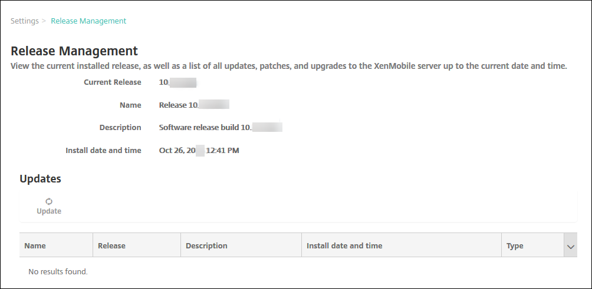Viewport: 592px width, 289px height.
Task: Click the Release Management page heading
Action: [74, 51]
